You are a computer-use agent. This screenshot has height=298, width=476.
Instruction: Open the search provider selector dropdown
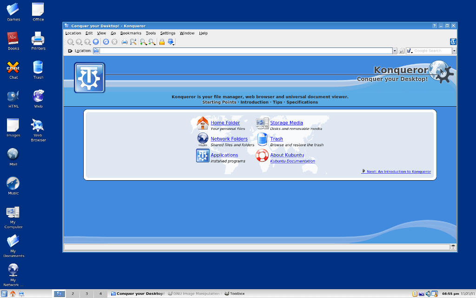pyautogui.click(x=410, y=51)
